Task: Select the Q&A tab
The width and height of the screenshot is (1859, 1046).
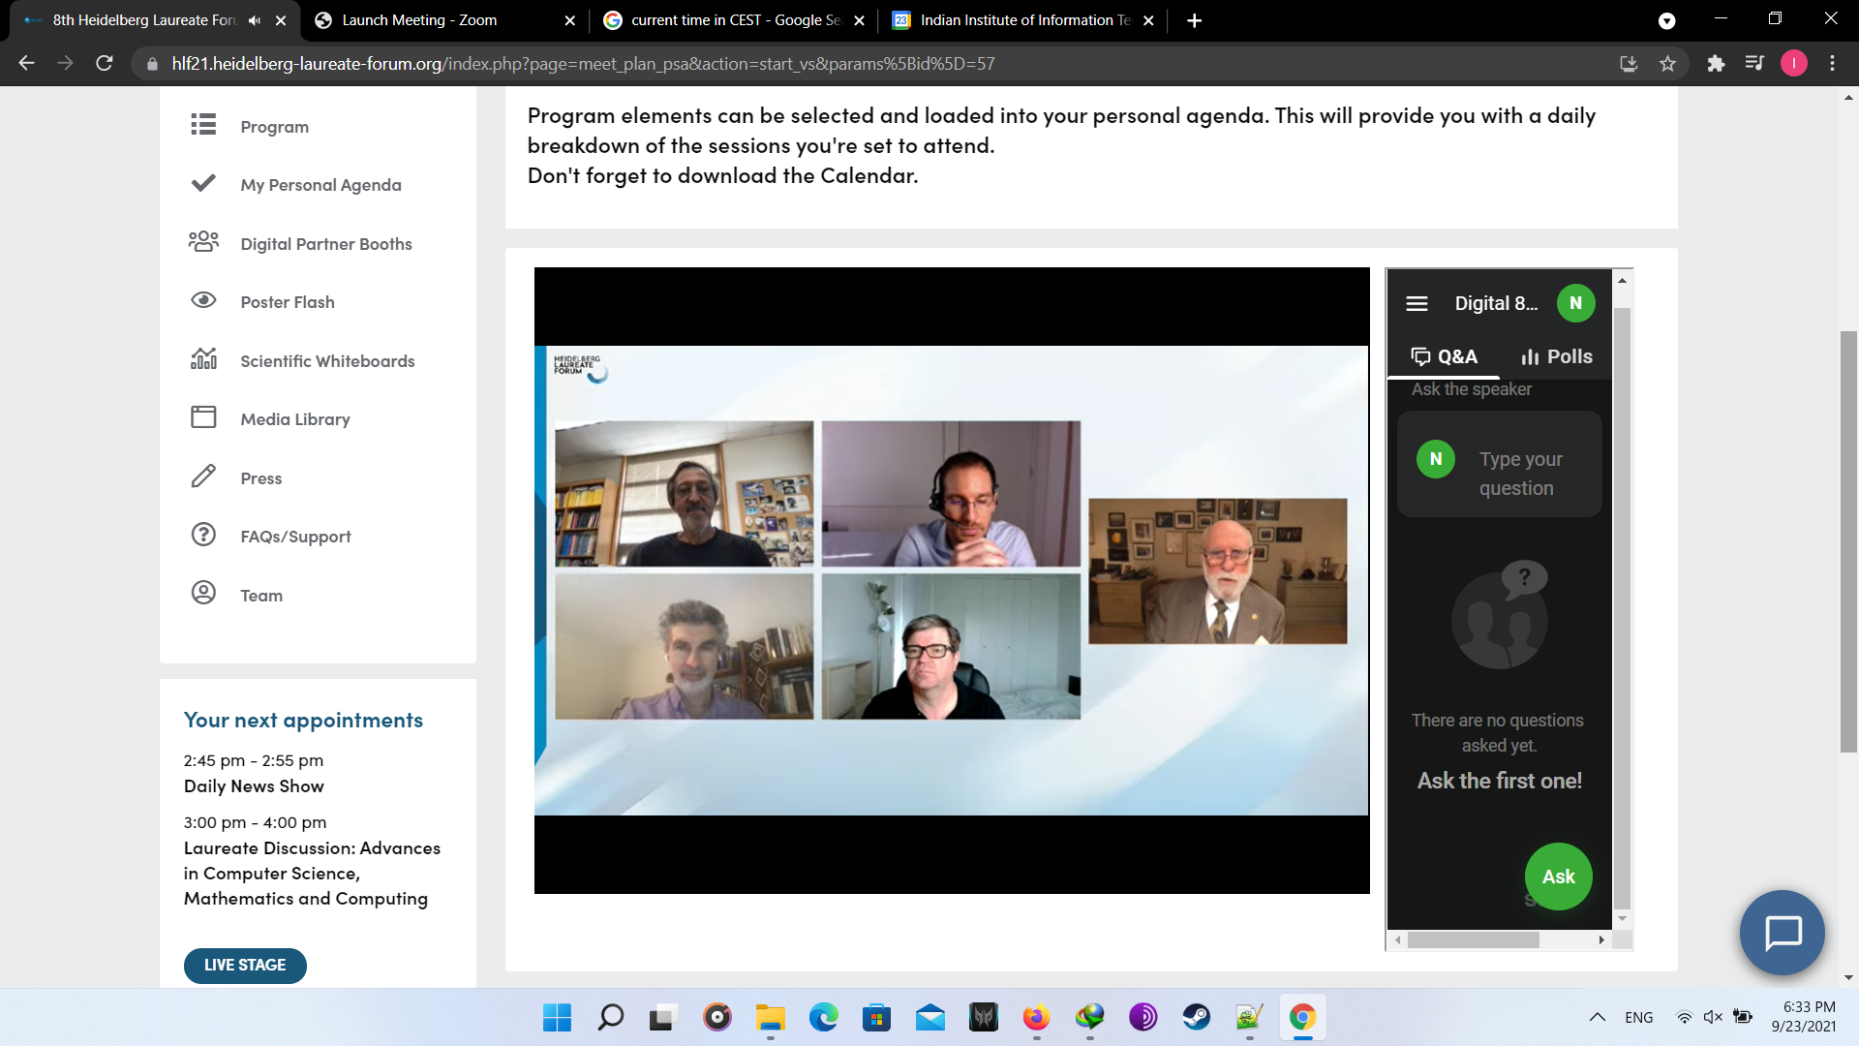Action: [x=1444, y=356]
